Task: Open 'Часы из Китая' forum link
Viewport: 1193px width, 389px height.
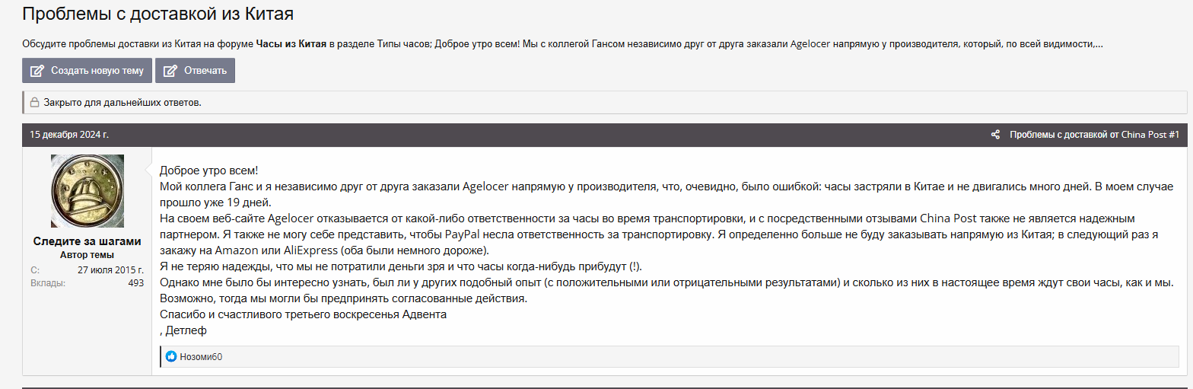Action: pyautogui.click(x=291, y=43)
